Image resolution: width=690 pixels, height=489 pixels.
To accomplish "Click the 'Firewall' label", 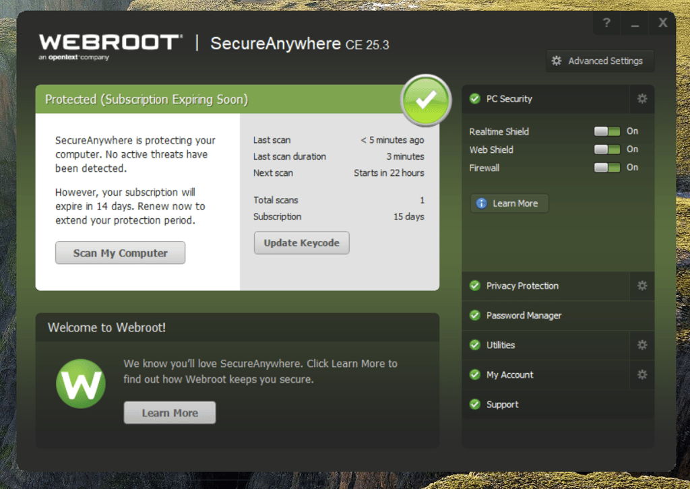I will 484,168.
